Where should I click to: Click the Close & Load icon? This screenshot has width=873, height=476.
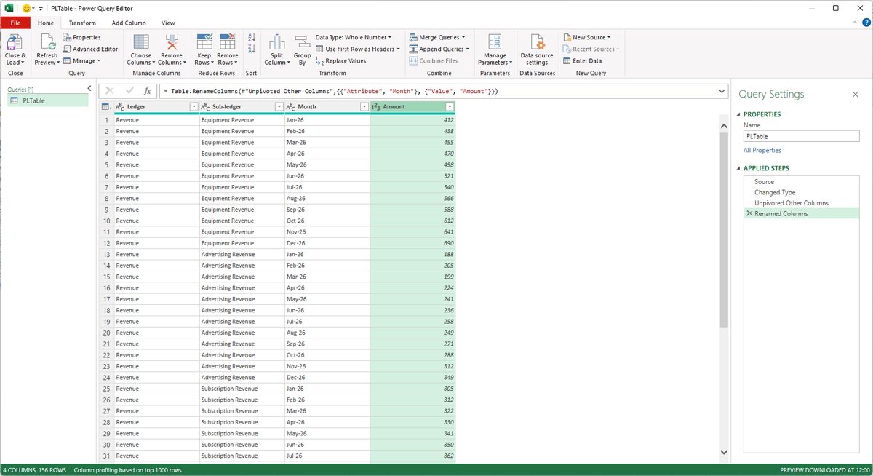click(x=15, y=42)
